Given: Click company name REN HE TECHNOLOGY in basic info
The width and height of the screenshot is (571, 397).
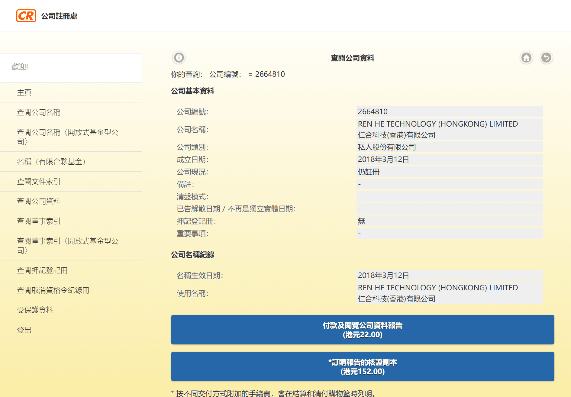Looking at the screenshot, I should 438,124.
